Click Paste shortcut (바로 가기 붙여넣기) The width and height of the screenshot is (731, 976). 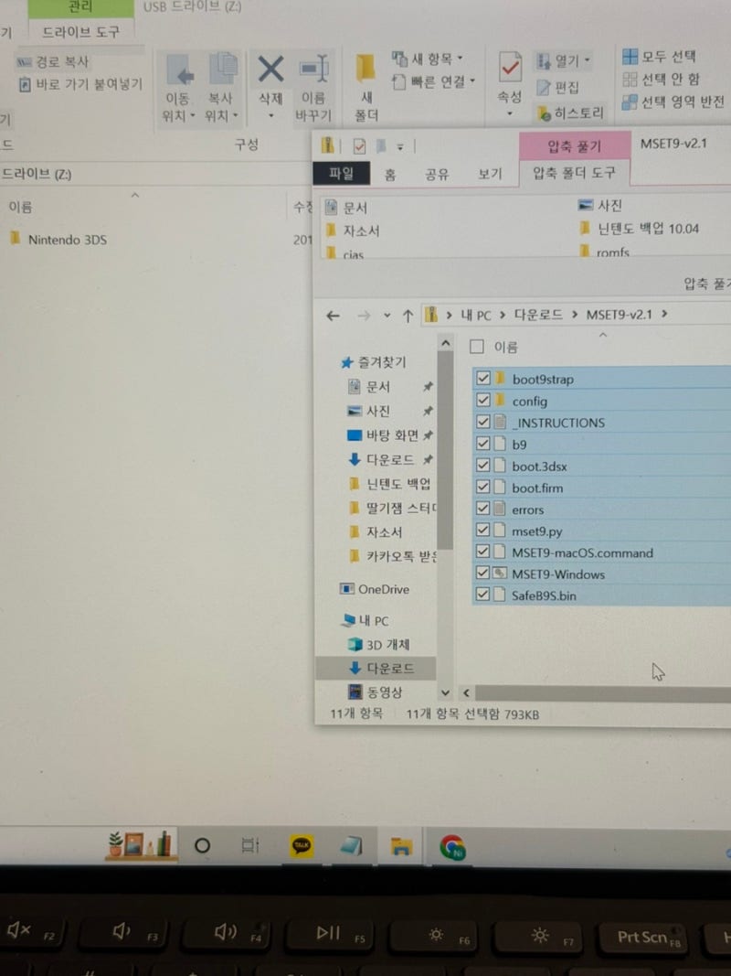[x=80, y=84]
